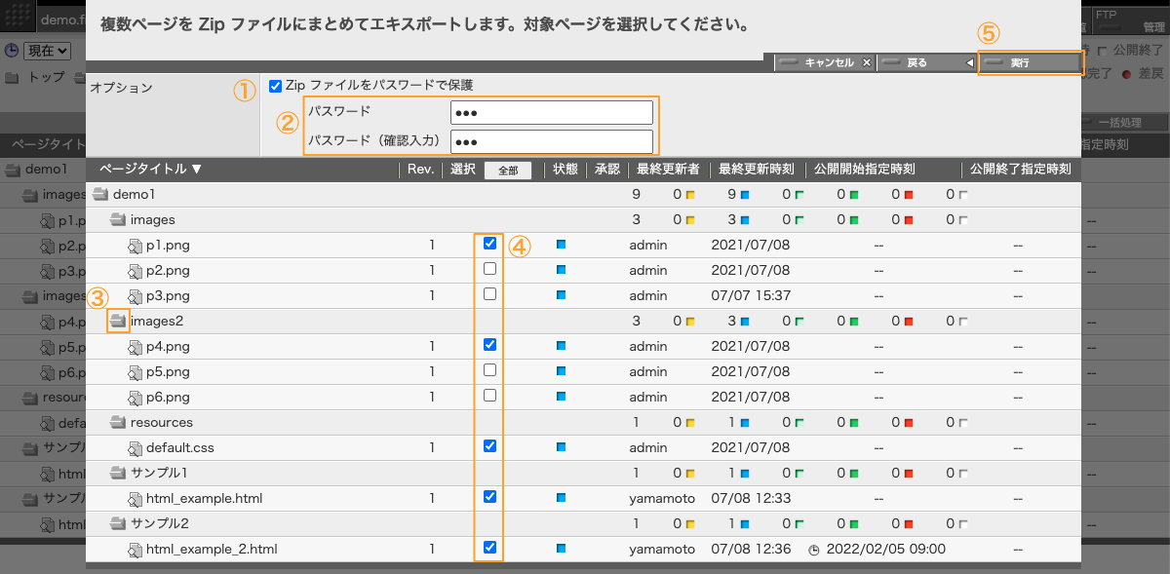Click the html_example_2.html file name

tap(212, 550)
